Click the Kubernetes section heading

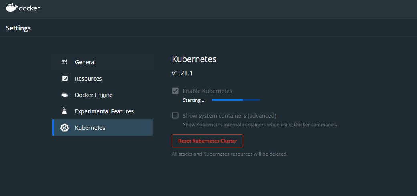(194, 59)
